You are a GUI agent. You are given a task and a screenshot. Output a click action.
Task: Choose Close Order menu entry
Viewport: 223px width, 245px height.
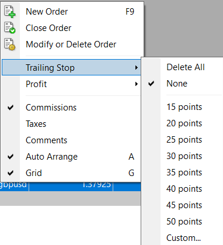(x=71, y=28)
